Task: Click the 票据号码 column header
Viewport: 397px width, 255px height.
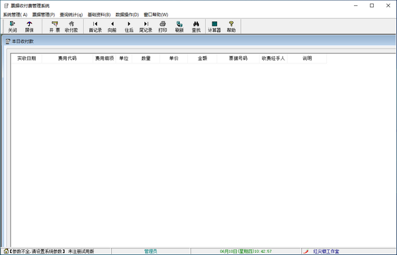Action: [x=238, y=58]
